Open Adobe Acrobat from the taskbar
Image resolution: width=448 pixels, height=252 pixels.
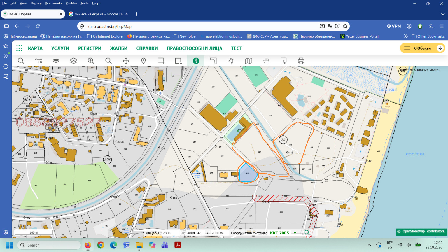click(x=178, y=245)
